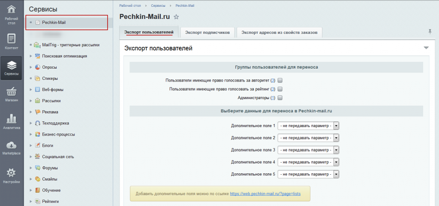
Task: Tick the голосовать за авторитет users checkbox
Action: pyautogui.click(x=280, y=80)
